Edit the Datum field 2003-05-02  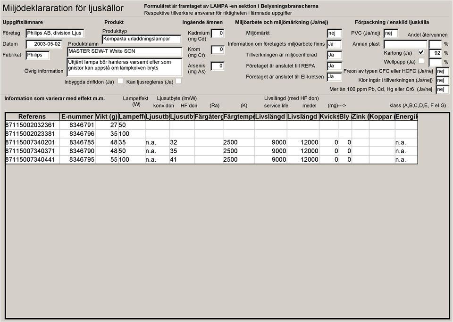44,44
